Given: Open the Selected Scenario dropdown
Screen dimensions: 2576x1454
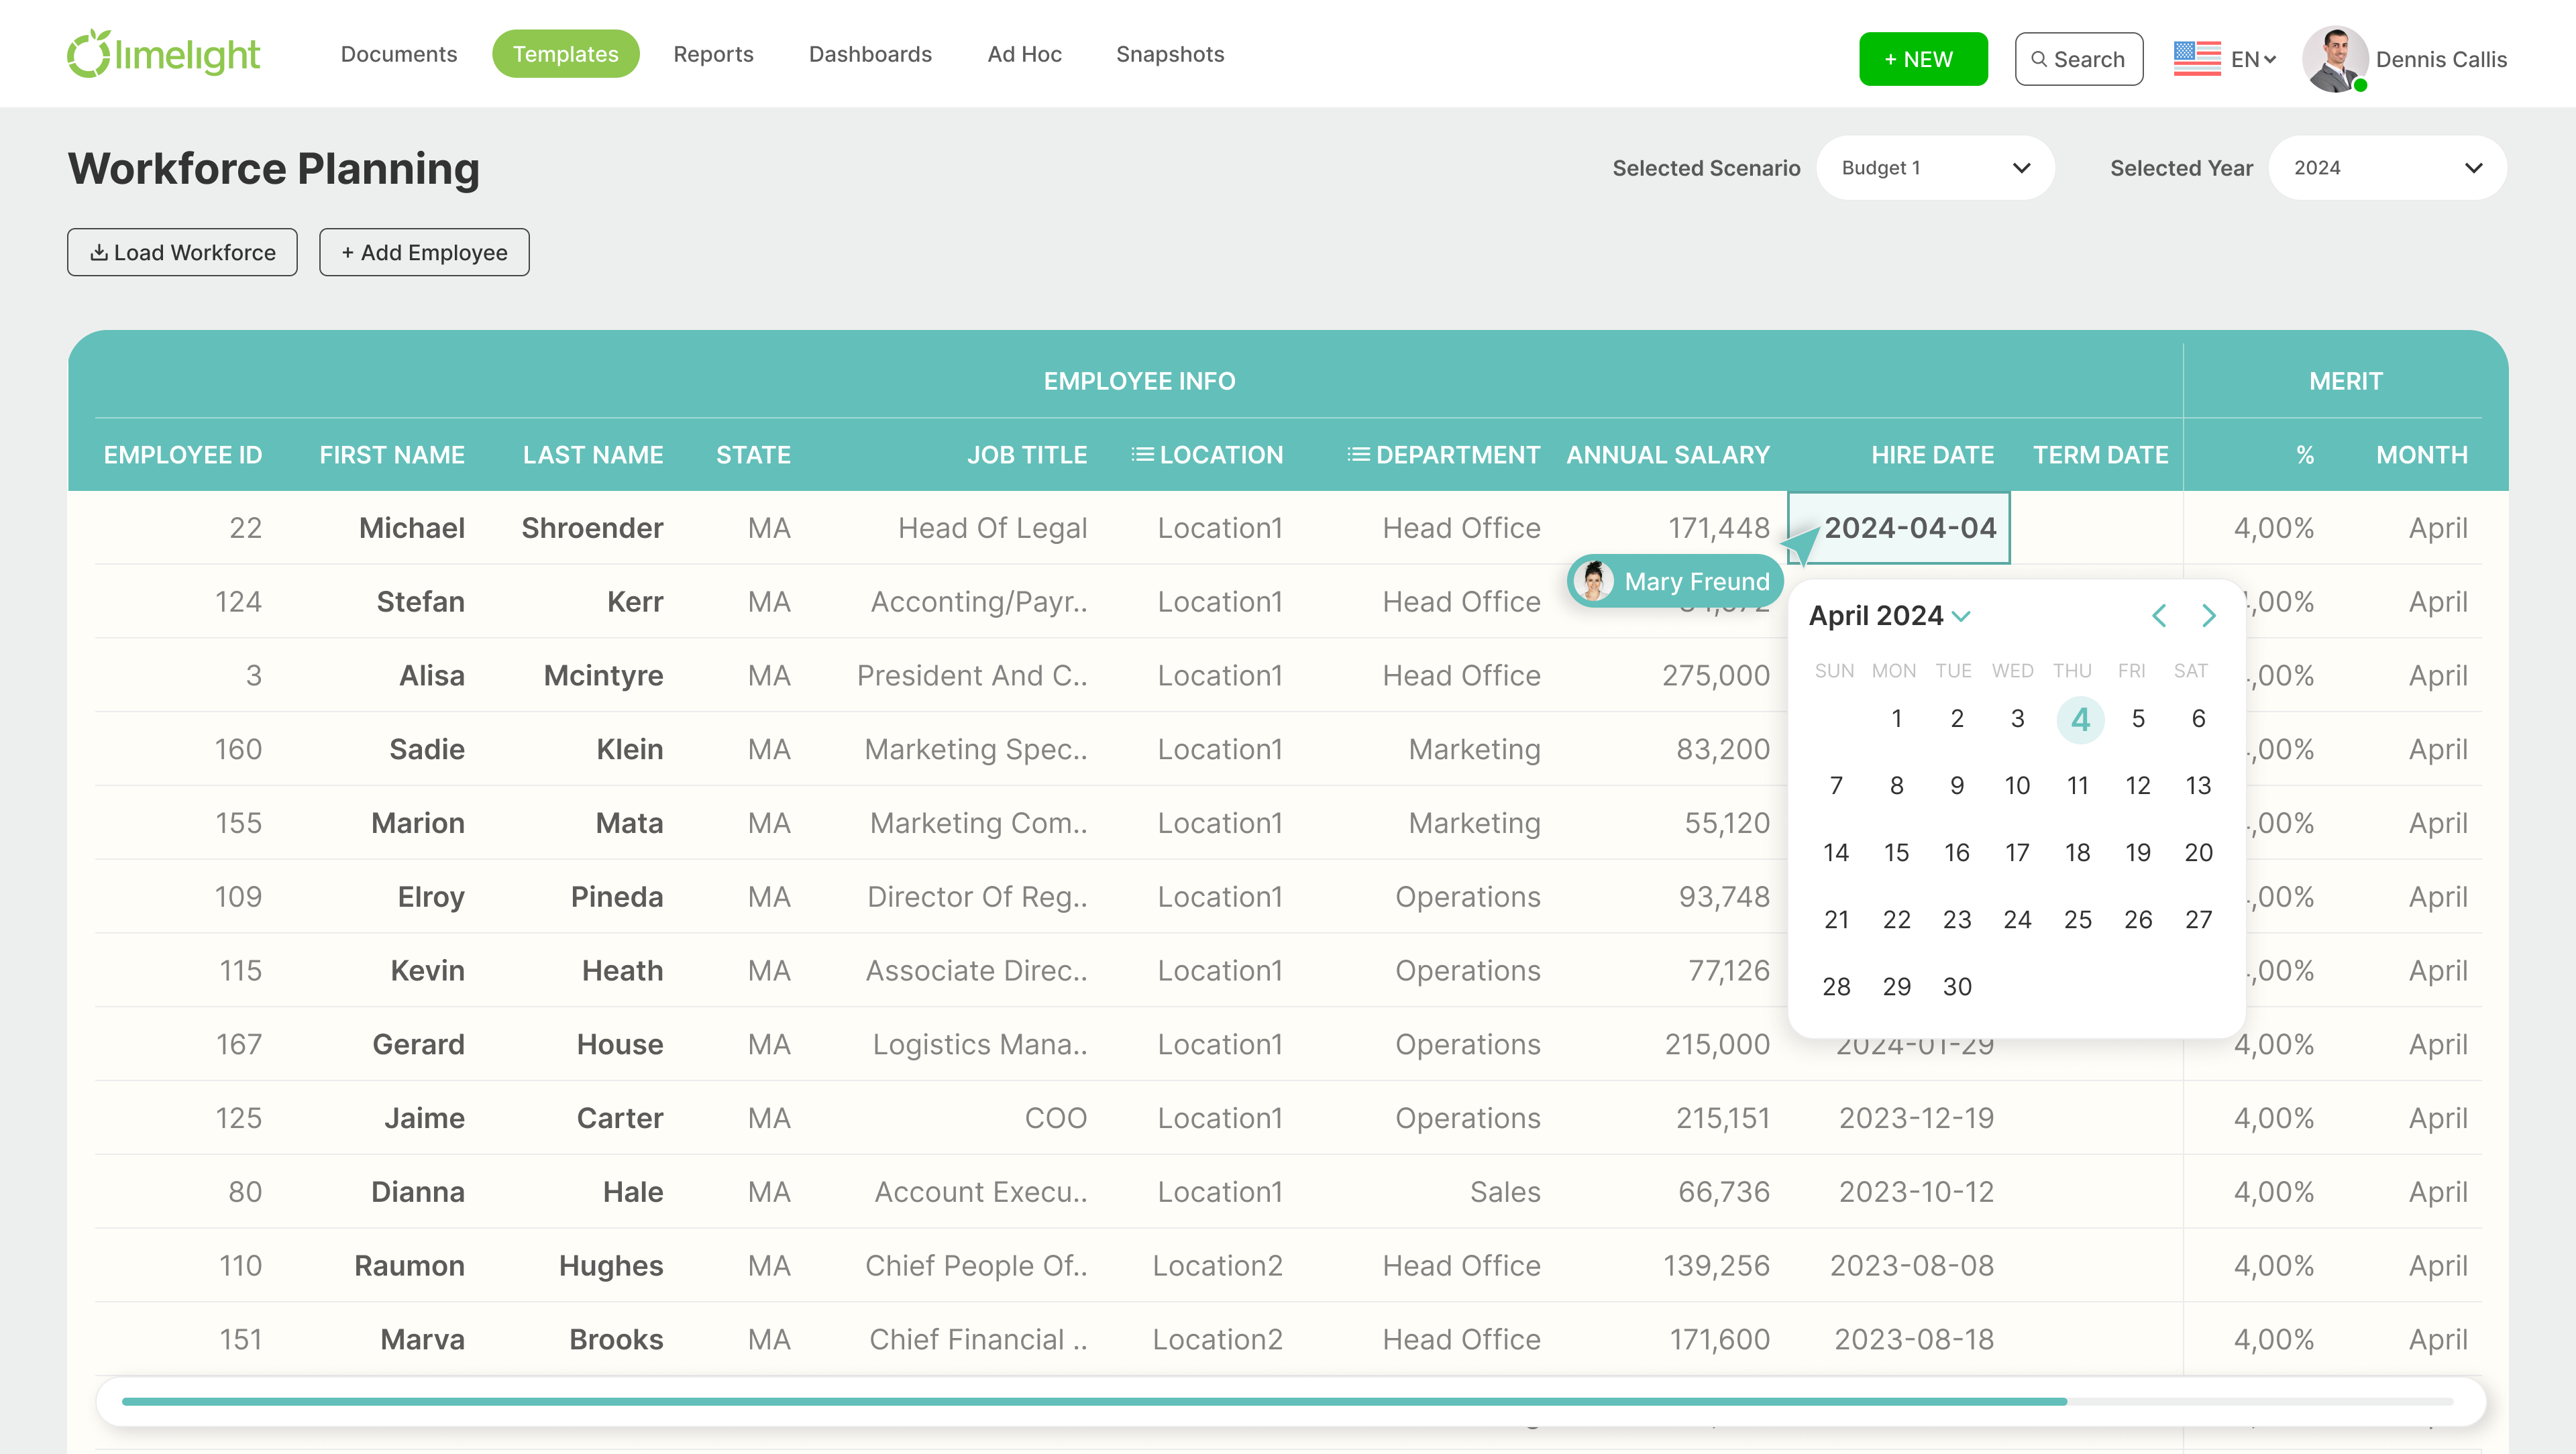Looking at the screenshot, I should 1935,168.
